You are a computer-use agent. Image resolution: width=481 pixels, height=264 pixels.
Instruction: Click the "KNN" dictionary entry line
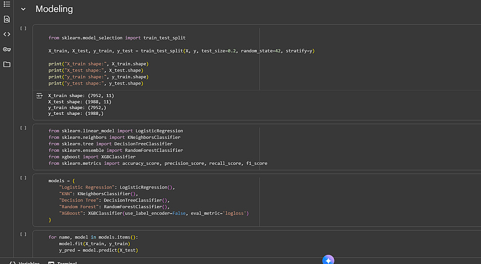(99, 194)
